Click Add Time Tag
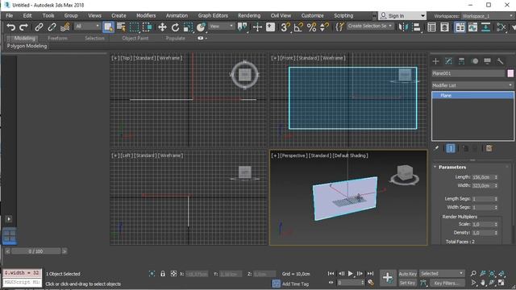The height and width of the screenshot is (290, 516). point(295,284)
